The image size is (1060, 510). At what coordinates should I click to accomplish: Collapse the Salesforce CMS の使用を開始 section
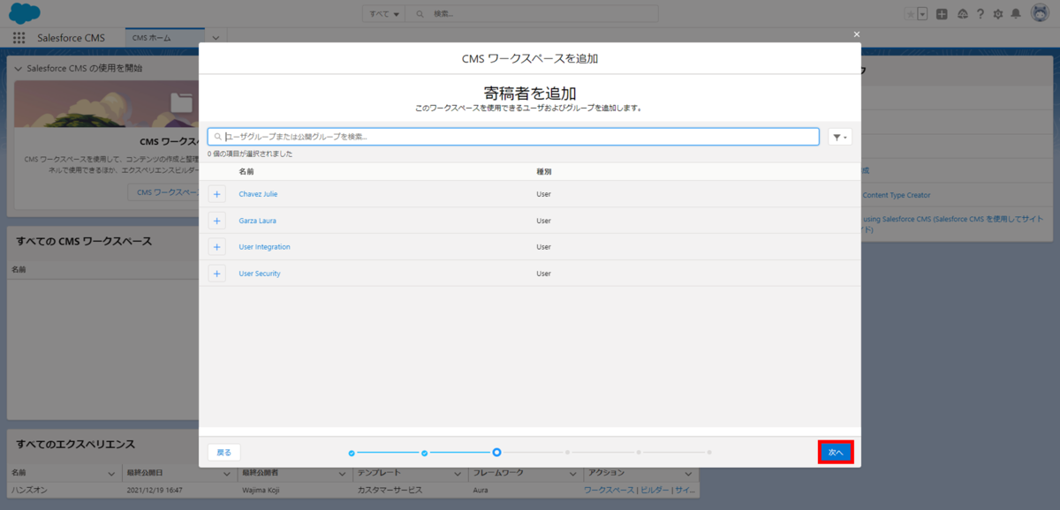point(17,68)
